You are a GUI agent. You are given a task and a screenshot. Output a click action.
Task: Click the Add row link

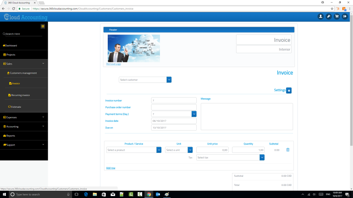111,168
